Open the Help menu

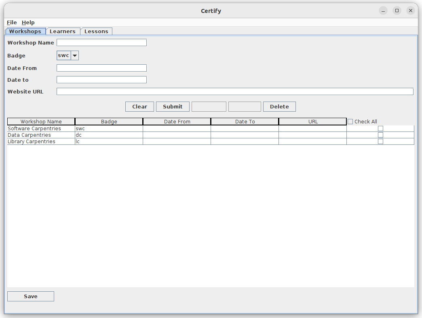28,23
